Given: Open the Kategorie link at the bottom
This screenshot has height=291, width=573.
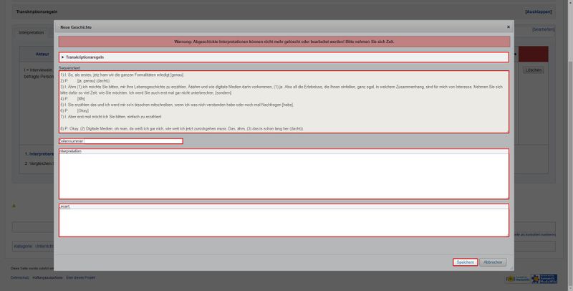Looking at the screenshot, I should pyautogui.click(x=23, y=246).
